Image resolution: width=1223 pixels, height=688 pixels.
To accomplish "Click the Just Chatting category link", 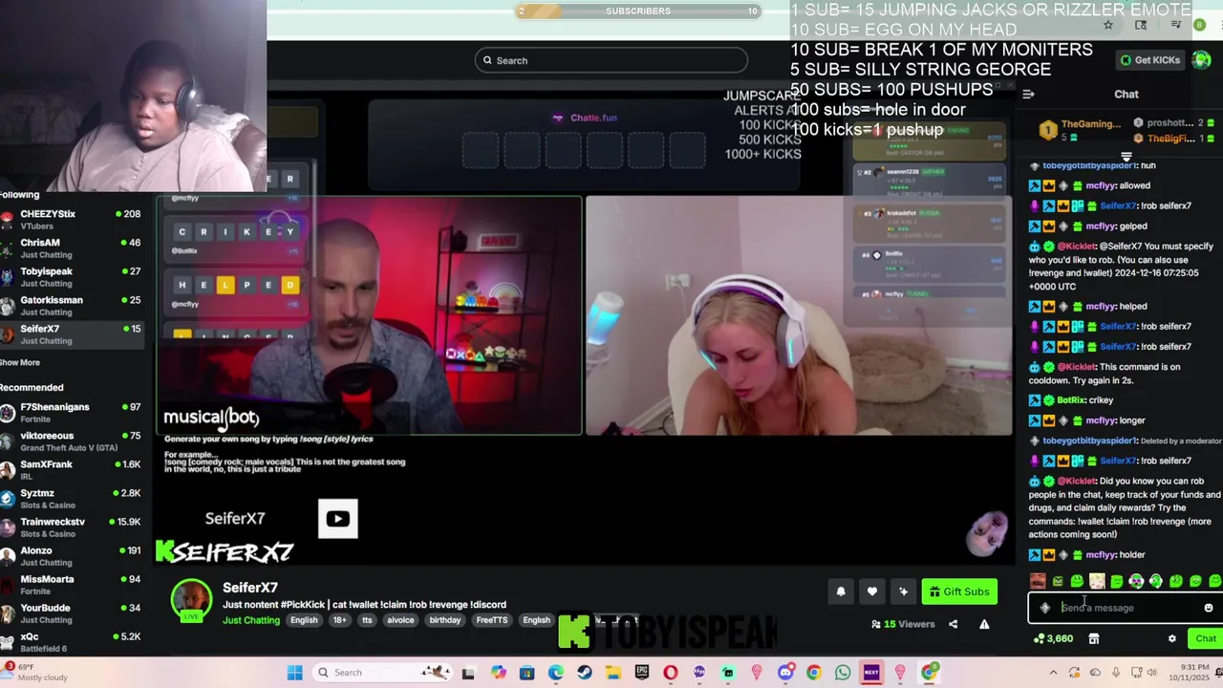I will pos(251,620).
